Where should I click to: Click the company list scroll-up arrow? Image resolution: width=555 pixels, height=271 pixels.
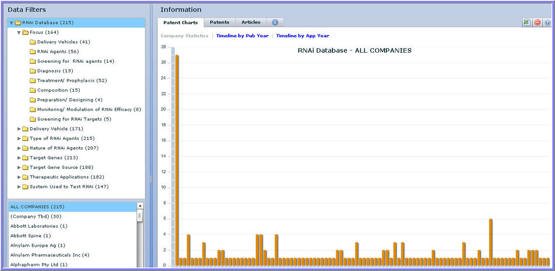tap(140, 205)
